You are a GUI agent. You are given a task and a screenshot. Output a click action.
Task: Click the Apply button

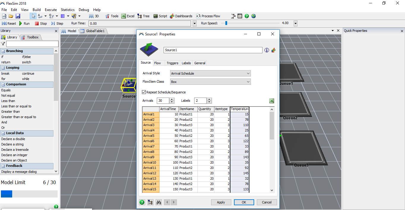[221, 202]
